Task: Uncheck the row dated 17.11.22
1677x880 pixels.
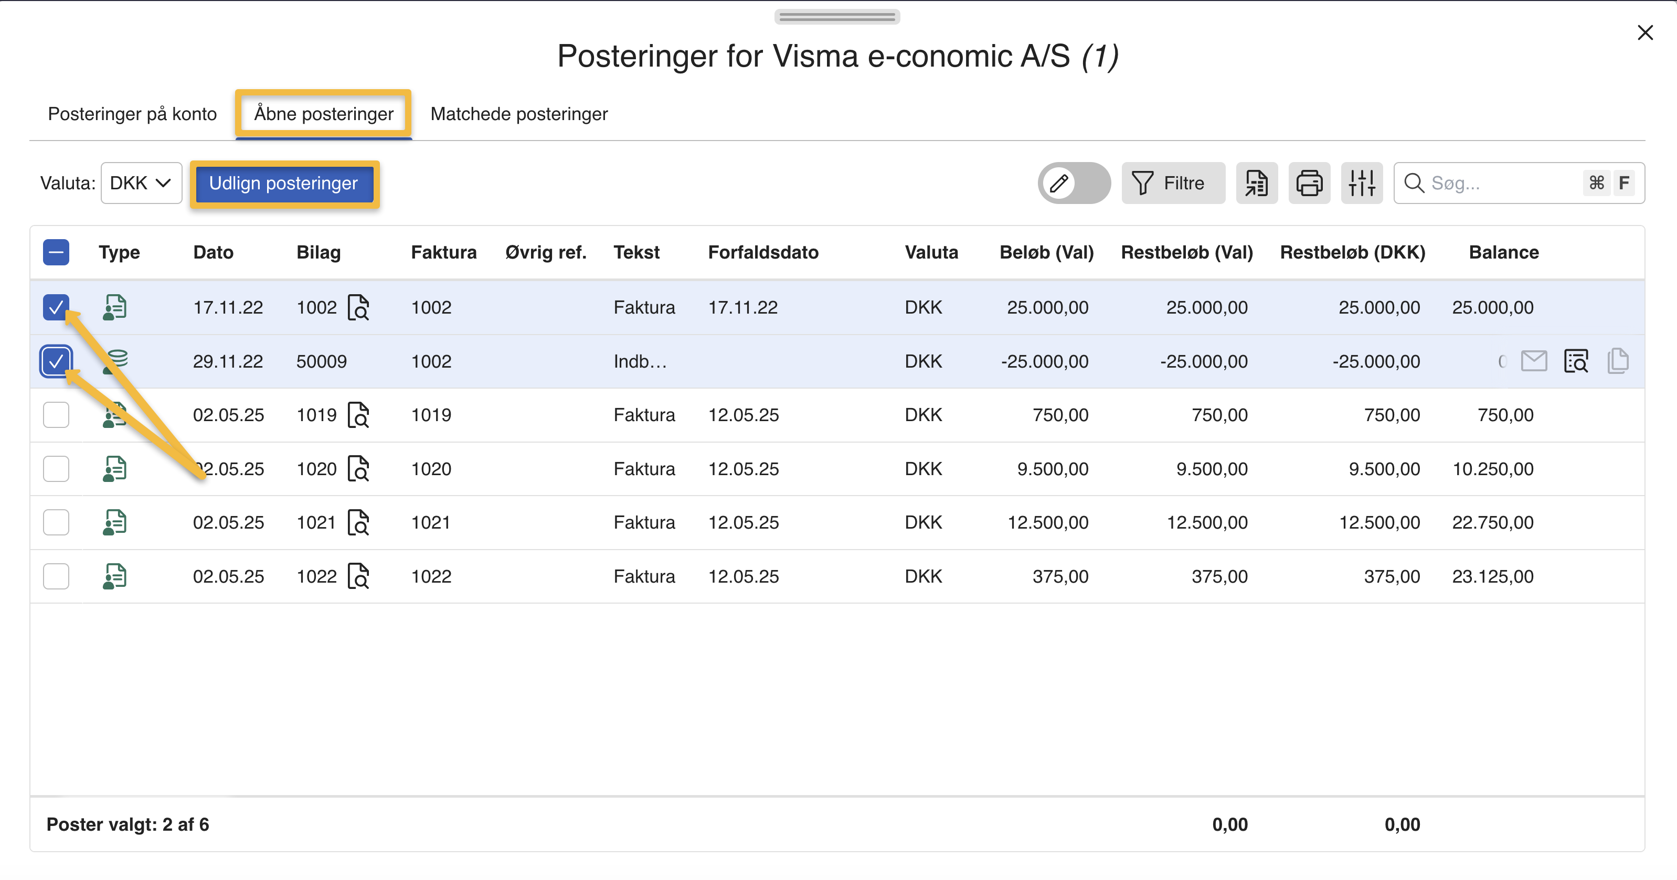Action: tap(56, 307)
